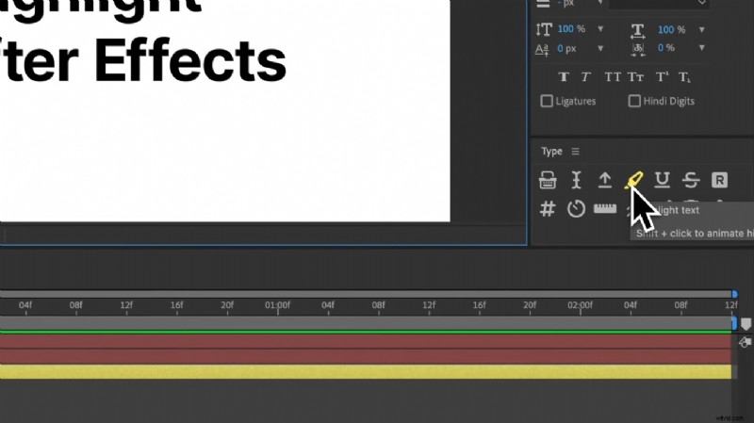Click the underline text icon
This screenshot has width=754, height=423.
(663, 180)
